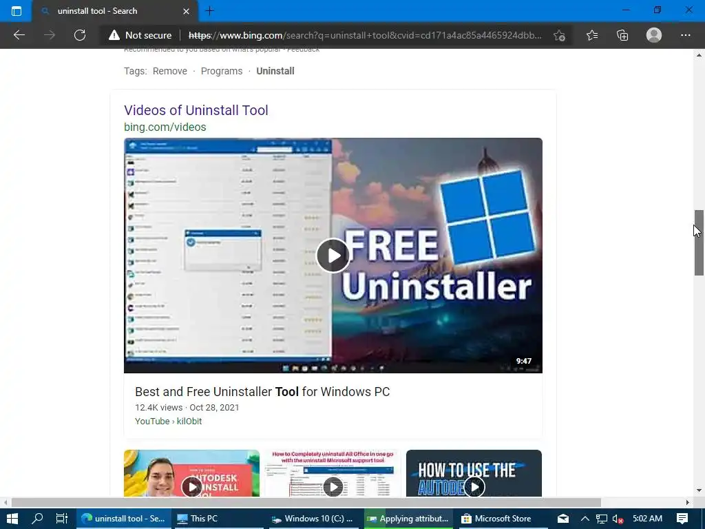This screenshot has height=529, width=705.
Task: Click the forward navigation arrow
Action: point(50,35)
